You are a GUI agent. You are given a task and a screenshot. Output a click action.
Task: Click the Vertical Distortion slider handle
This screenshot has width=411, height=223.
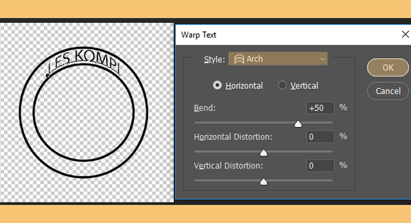[264, 182]
